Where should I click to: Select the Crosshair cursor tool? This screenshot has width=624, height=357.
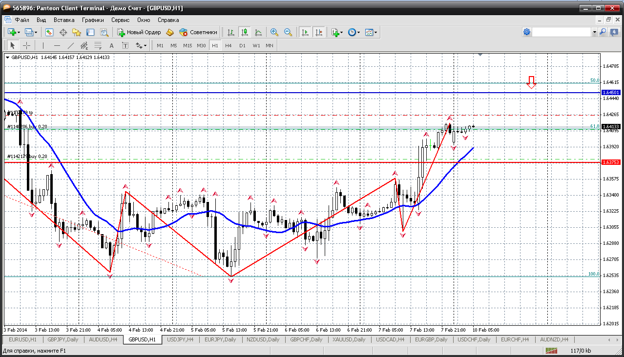[x=26, y=45]
